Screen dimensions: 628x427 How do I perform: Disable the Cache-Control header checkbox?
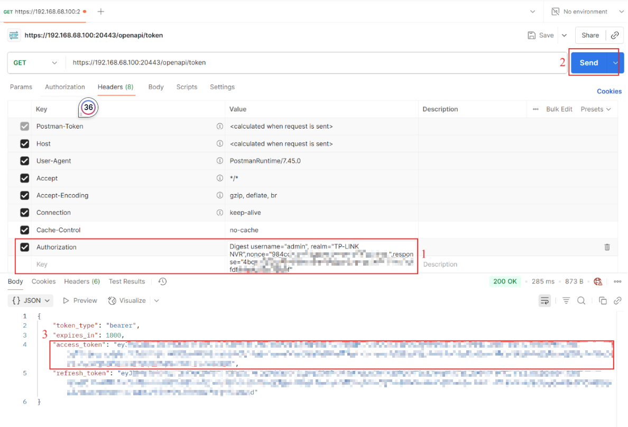tap(24, 230)
